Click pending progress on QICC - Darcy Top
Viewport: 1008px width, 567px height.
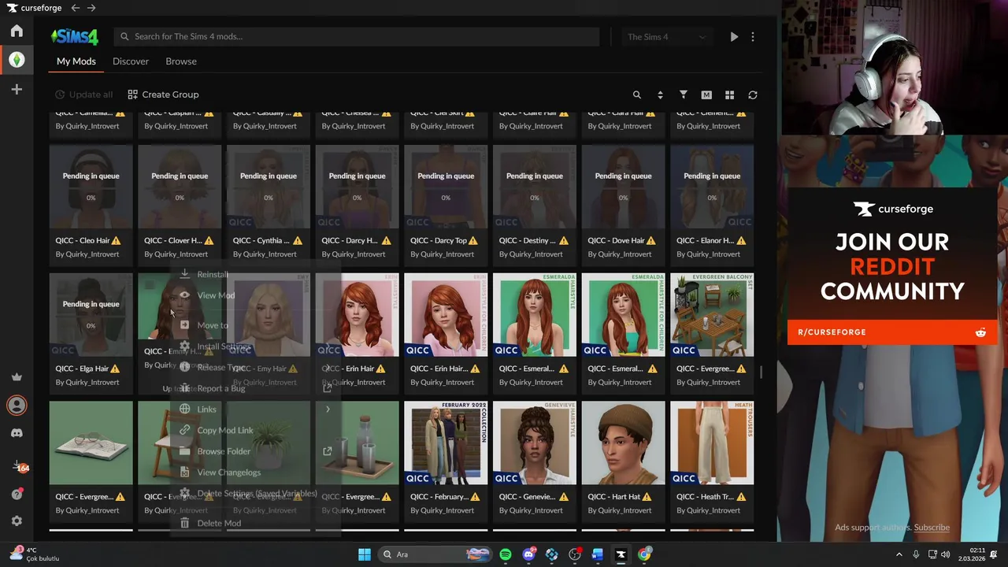coord(446,187)
